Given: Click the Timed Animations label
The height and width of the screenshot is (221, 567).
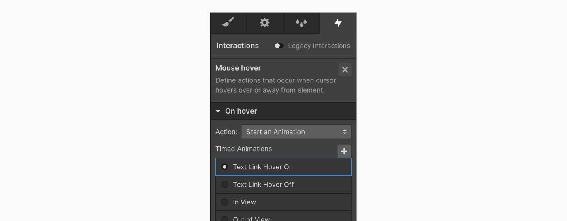Looking at the screenshot, I should click(244, 149).
